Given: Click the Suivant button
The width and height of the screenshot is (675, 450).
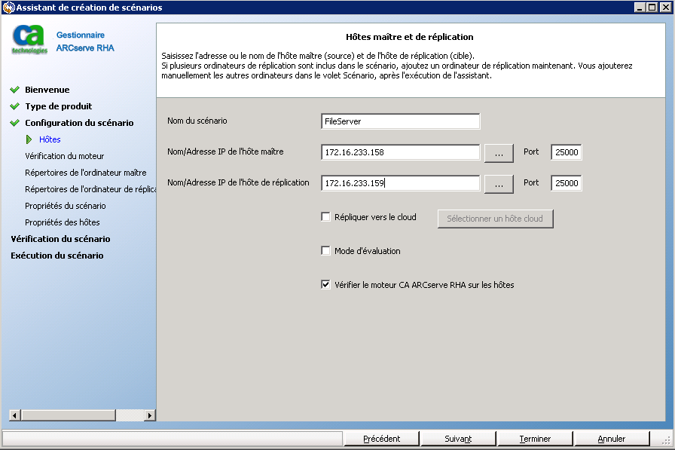Looking at the screenshot, I should [x=458, y=439].
